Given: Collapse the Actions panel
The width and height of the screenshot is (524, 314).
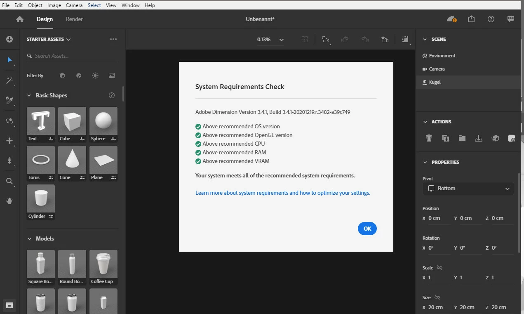Looking at the screenshot, I should 425,122.
